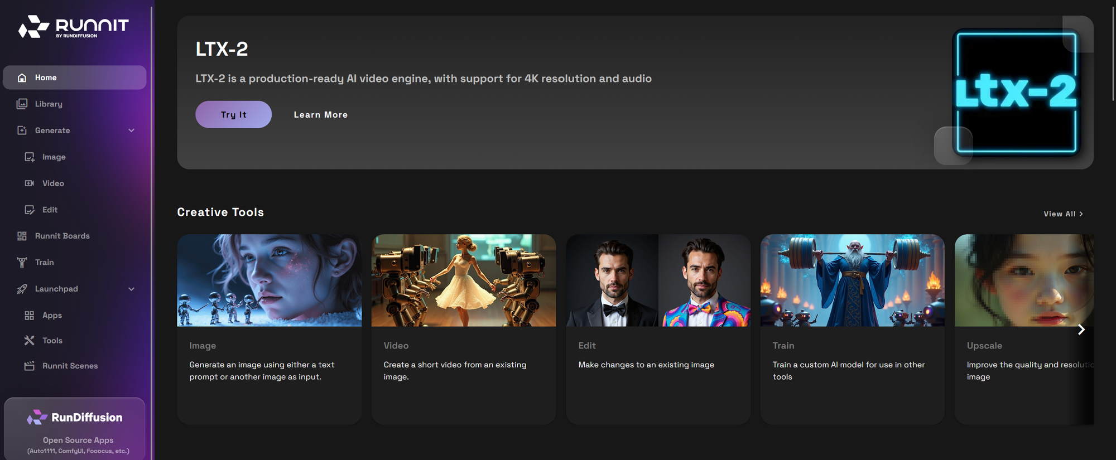Collapse the Generate section chevron
The width and height of the screenshot is (1116, 460).
point(132,130)
